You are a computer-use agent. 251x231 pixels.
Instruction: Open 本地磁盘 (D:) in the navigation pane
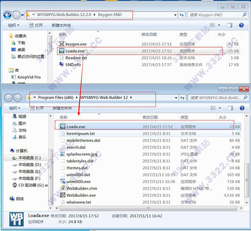[30, 164]
